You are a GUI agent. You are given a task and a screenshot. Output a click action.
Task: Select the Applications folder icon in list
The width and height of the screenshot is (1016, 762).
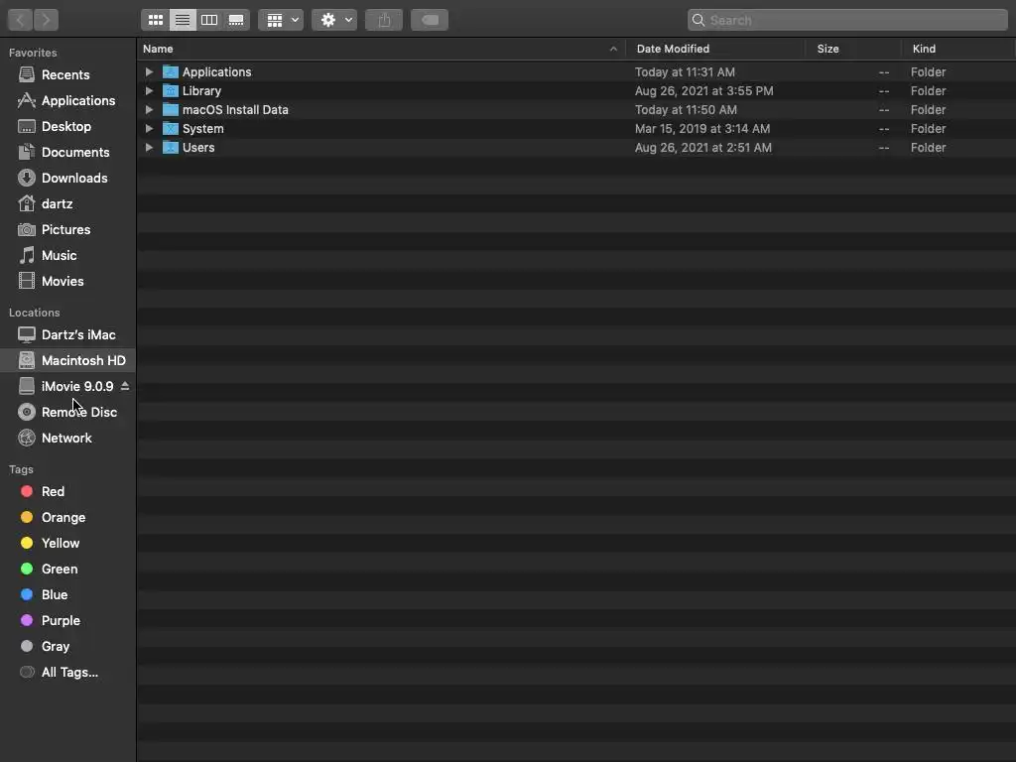click(171, 71)
